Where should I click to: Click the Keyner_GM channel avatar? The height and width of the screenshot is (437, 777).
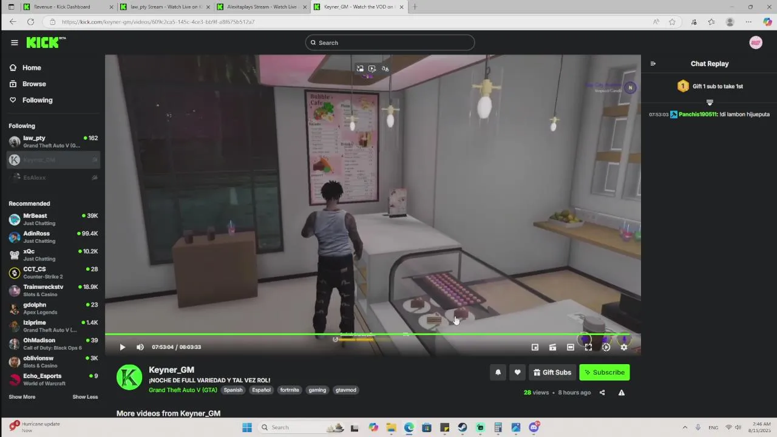(x=129, y=378)
